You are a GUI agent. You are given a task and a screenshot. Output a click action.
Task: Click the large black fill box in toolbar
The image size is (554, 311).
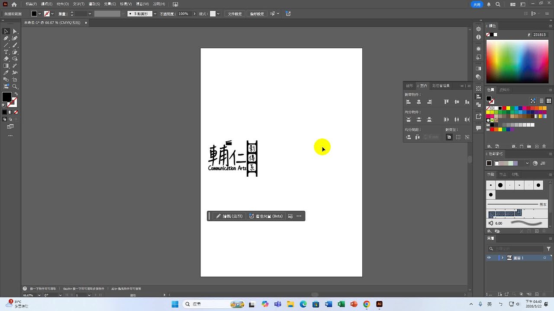[x=6, y=97]
